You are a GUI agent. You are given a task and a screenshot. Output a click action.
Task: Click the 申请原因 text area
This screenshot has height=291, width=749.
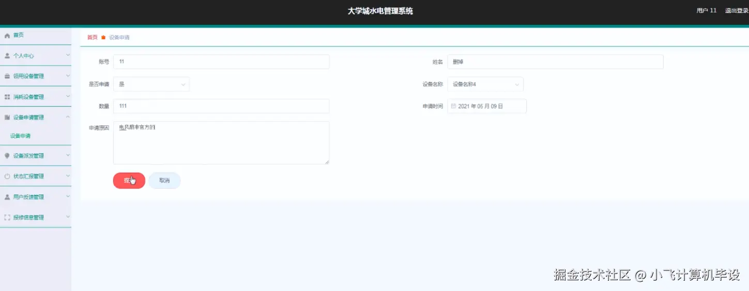coord(221,143)
